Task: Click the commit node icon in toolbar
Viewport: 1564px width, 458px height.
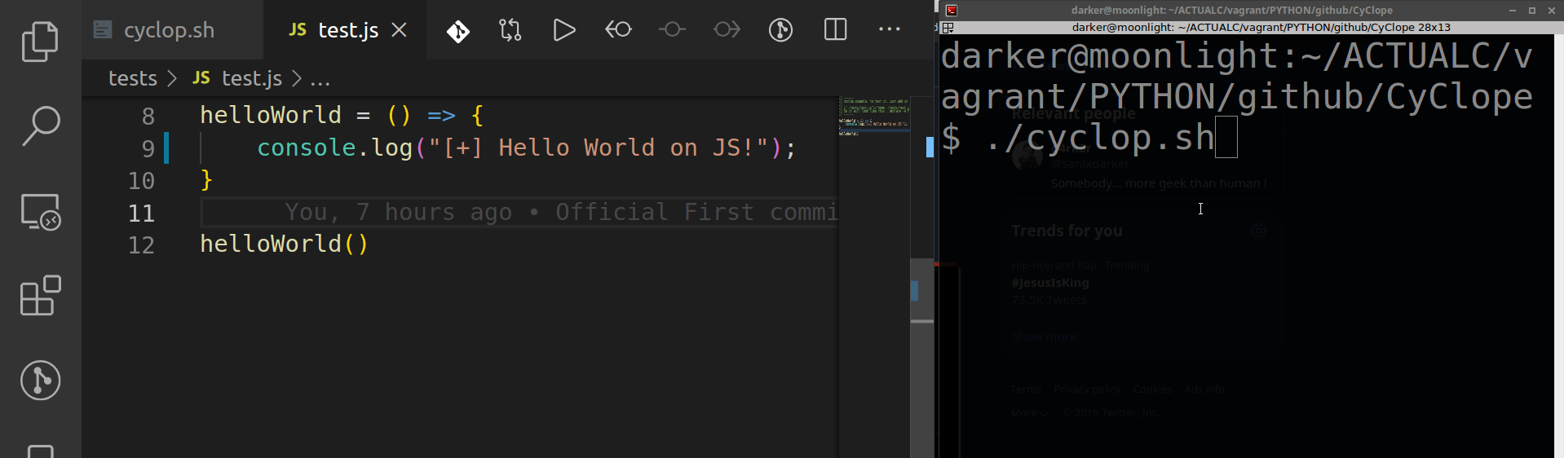Action: tap(672, 30)
